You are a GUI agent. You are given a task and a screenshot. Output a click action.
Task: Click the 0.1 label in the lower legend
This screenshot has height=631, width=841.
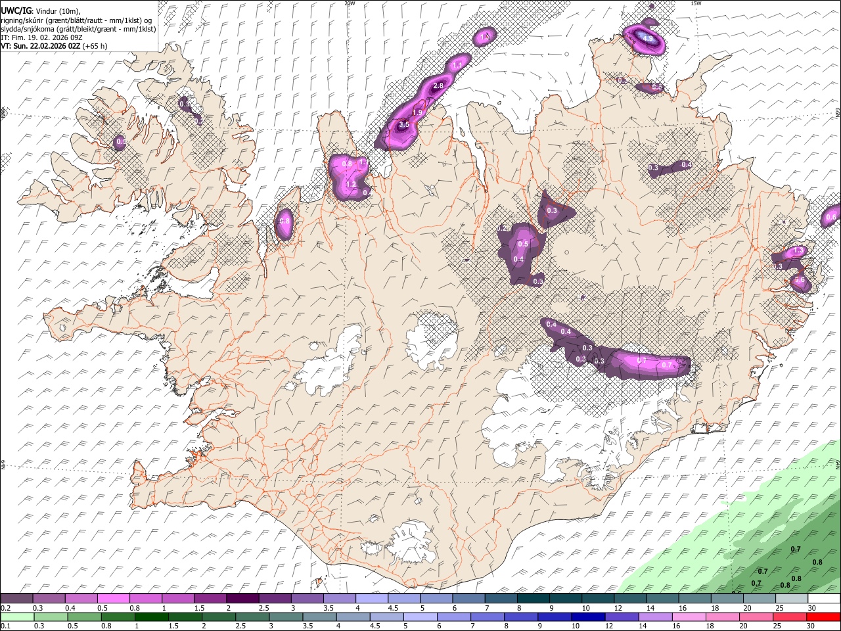click(6, 626)
